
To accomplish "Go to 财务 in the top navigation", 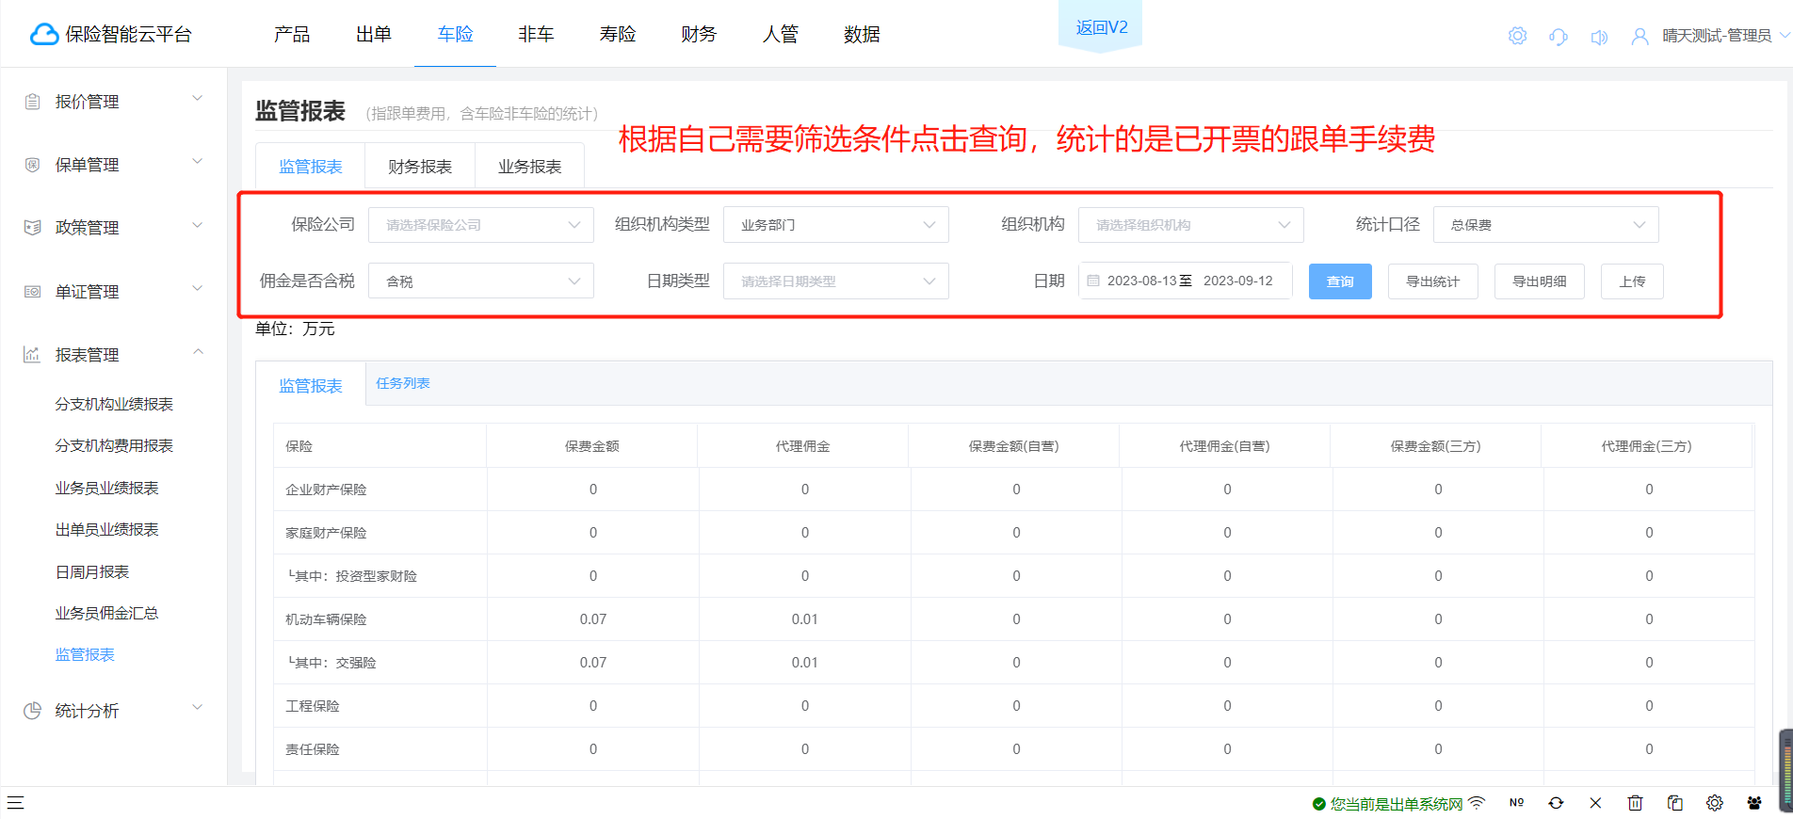I will click(699, 35).
